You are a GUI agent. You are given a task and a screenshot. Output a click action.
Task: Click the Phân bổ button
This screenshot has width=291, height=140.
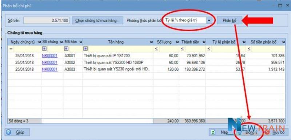pos(230,20)
